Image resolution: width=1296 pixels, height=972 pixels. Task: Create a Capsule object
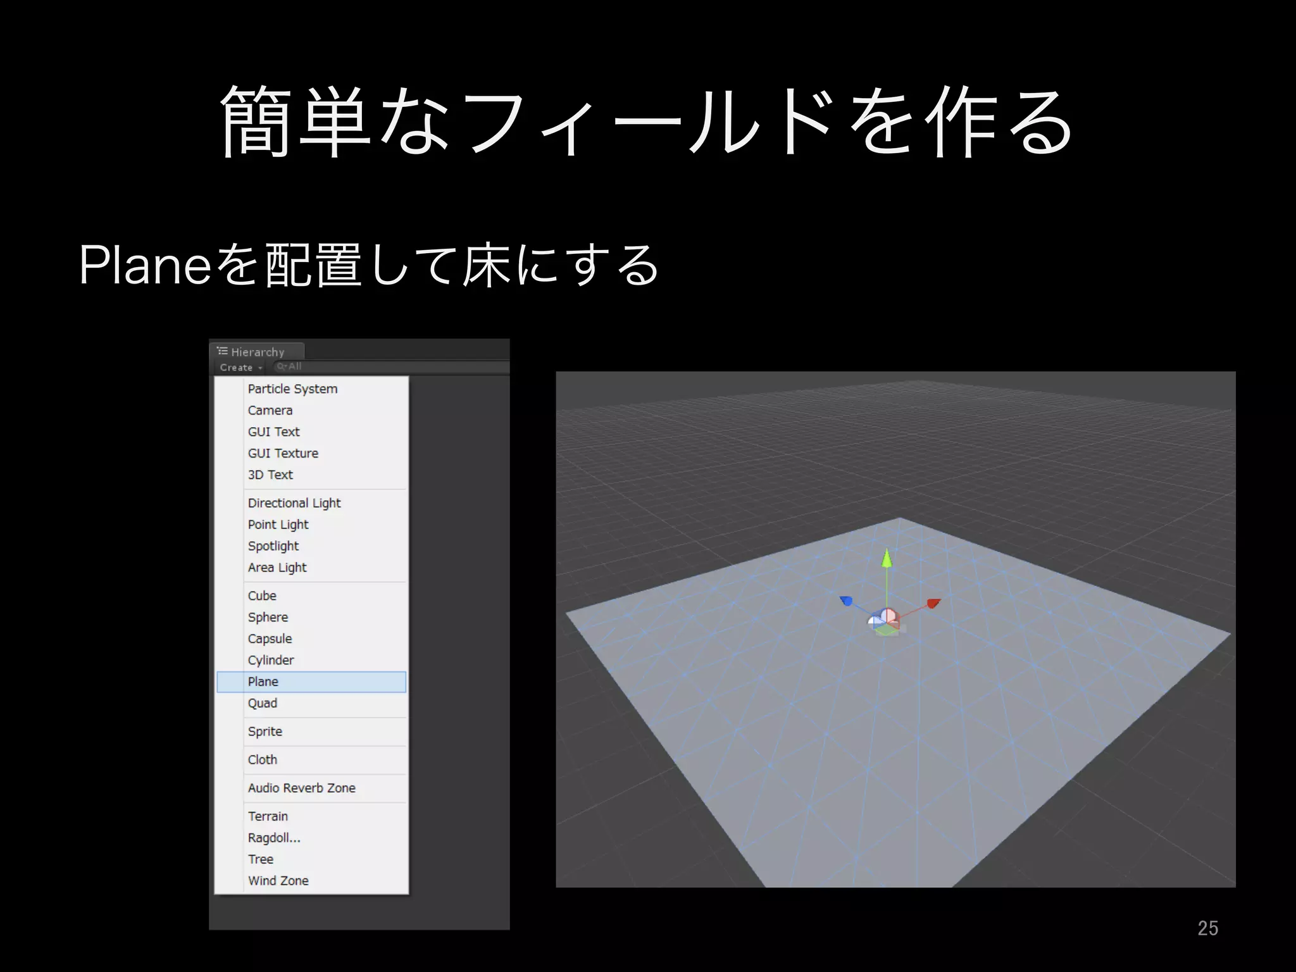pos(311,639)
